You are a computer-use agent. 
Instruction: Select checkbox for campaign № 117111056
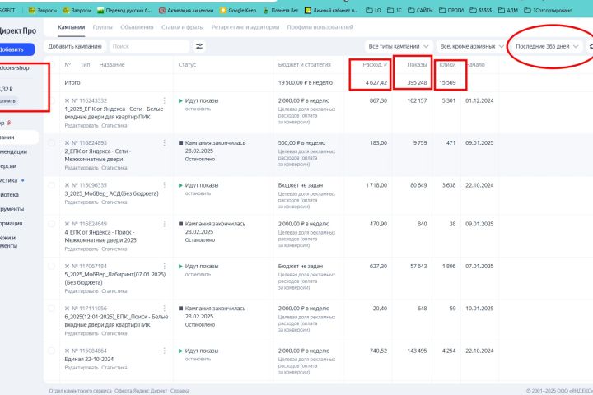[x=51, y=309]
